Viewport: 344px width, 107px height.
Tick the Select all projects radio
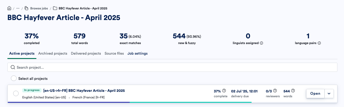coord(13,78)
